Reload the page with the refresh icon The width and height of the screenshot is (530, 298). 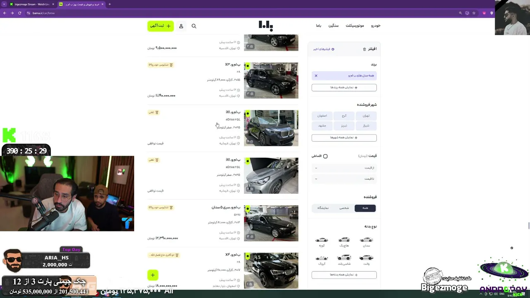(19, 13)
